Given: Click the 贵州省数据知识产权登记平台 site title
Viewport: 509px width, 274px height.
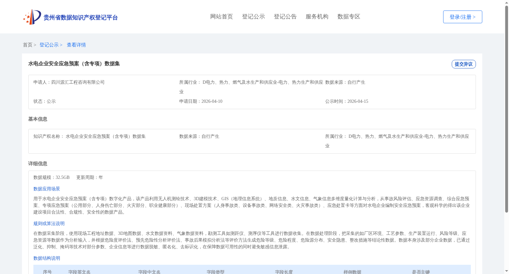Looking at the screenshot, I should [80, 18].
